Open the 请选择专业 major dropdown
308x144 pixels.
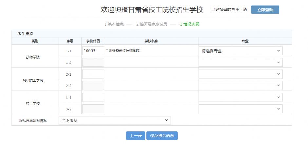241,51
